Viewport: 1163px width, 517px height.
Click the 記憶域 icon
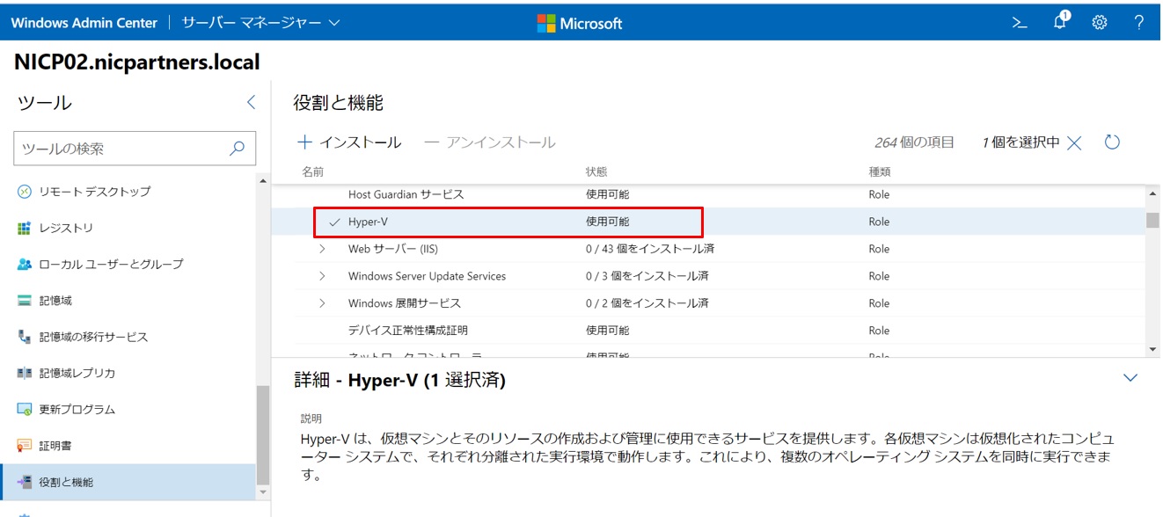point(25,301)
